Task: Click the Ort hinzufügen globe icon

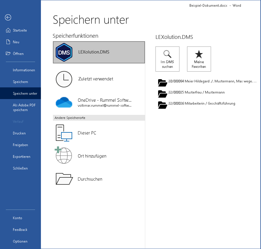Action: point(63,155)
